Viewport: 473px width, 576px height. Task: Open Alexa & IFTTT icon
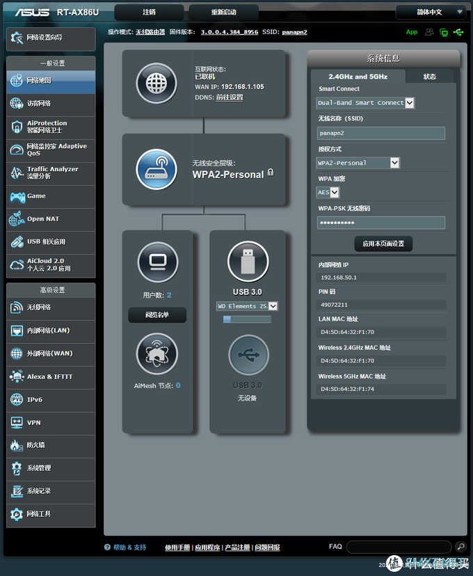point(17,376)
